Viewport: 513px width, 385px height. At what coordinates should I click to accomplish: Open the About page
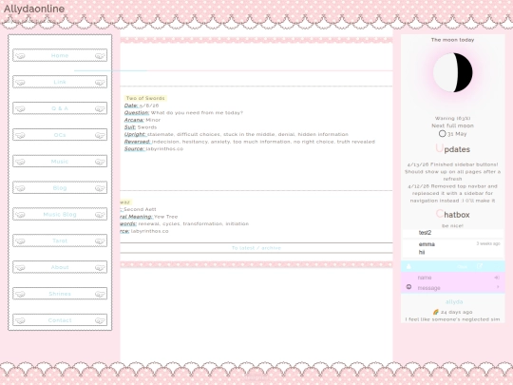[x=60, y=267]
